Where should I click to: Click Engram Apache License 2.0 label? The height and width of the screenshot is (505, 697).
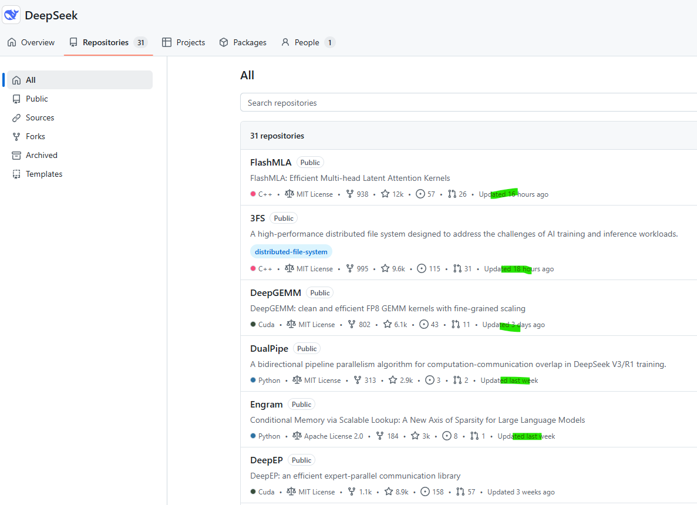328,436
